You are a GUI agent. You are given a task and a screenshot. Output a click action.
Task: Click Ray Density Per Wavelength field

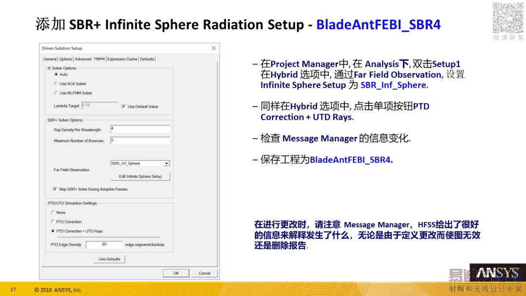[140, 129]
